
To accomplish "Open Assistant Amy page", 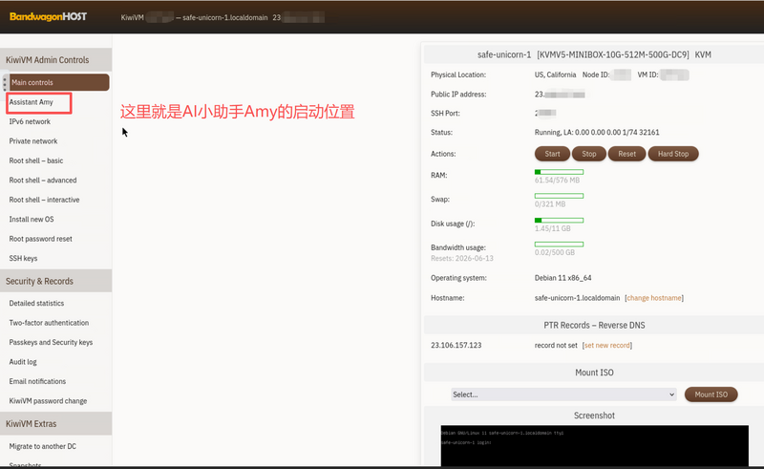I will pos(32,102).
